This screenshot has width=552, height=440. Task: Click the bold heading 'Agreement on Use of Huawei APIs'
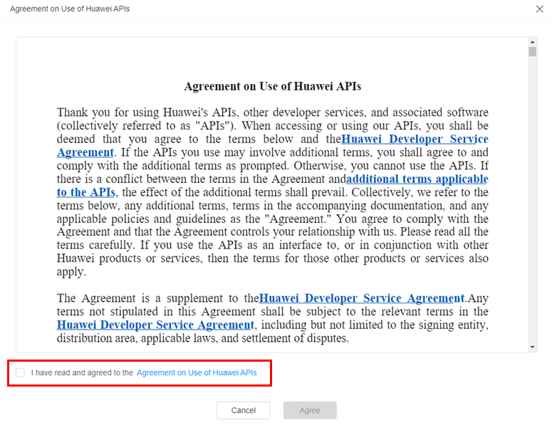tap(273, 86)
